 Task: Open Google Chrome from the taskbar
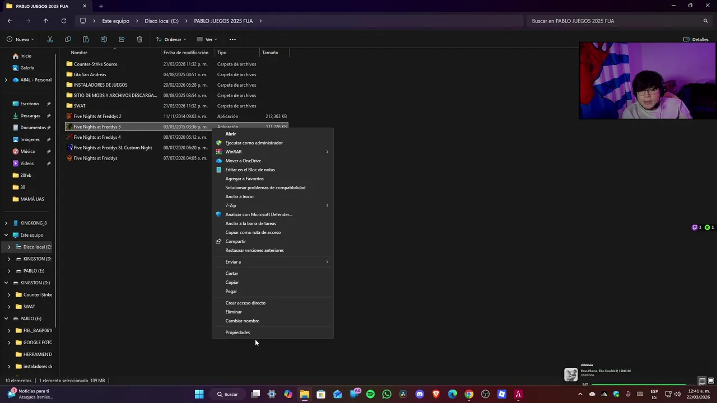click(469, 394)
